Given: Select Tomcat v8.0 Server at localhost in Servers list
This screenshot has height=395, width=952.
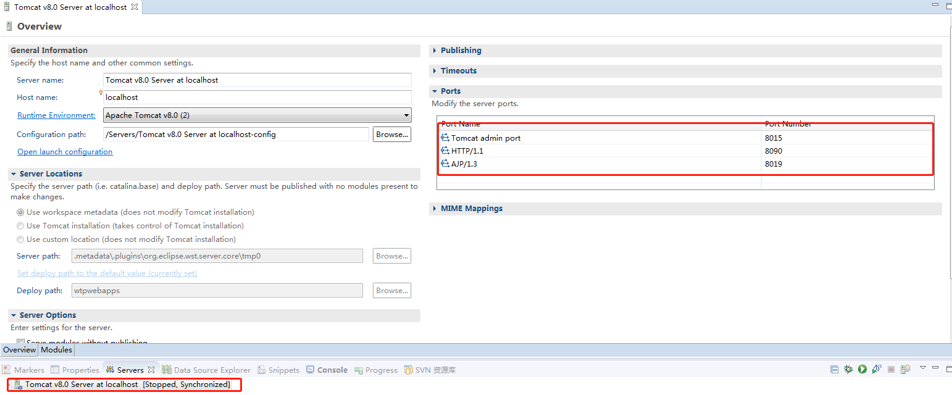Looking at the screenshot, I should click(127, 385).
